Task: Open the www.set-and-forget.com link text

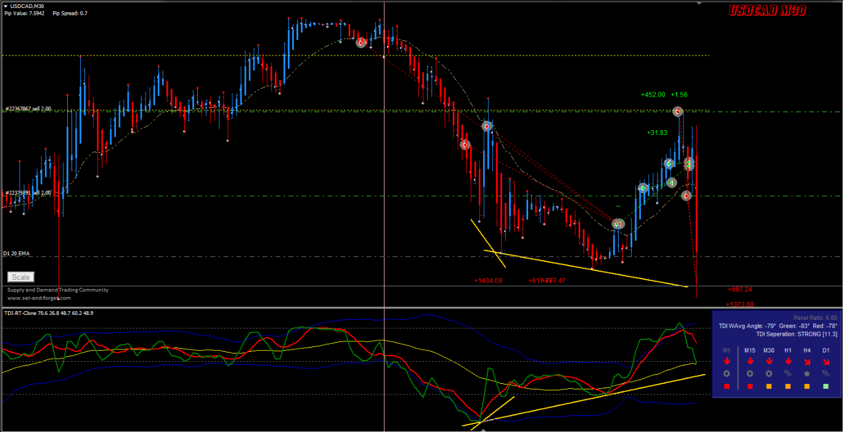Action: (x=39, y=298)
